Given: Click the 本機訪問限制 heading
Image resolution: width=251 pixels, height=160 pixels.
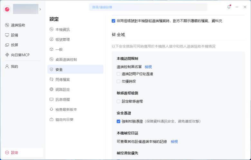Looking at the screenshot, I should [127, 59].
